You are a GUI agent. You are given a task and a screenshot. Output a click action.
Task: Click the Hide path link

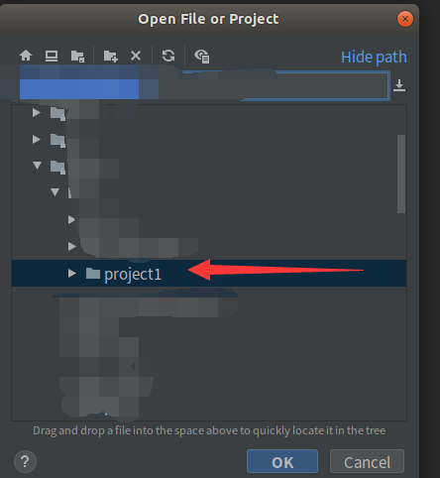(374, 57)
